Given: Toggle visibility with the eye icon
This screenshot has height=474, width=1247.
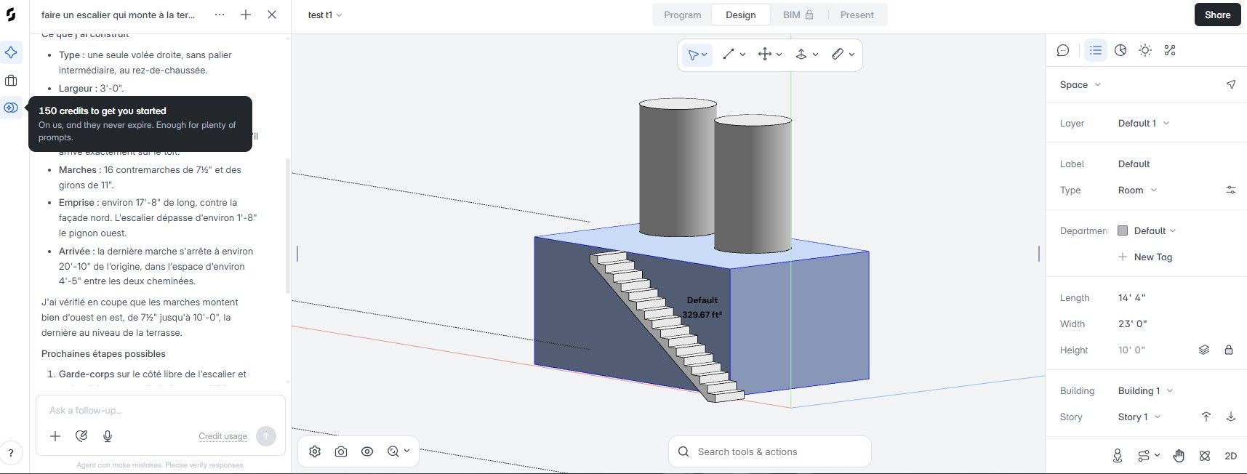Looking at the screenshot, I should click(367, 451).
